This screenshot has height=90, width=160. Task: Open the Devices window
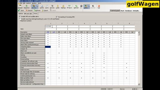(52, 7)
